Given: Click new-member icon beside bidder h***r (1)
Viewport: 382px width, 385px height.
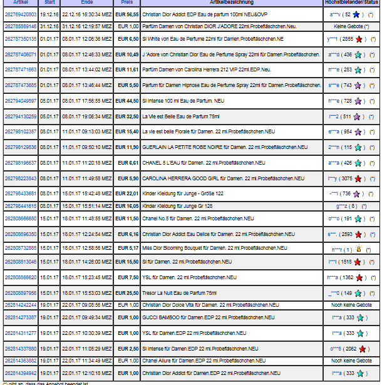Looking at the screenshot, I should click(359, 249).
